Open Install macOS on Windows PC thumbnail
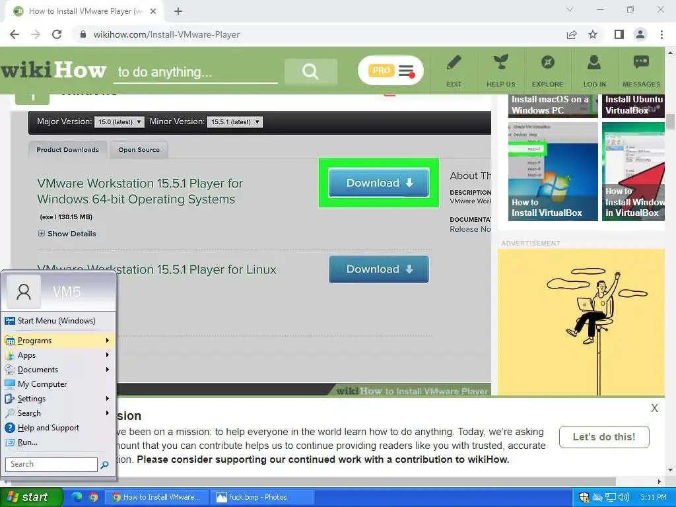The width and height of the screenshot is (676, 507). [x=553, y=106]
